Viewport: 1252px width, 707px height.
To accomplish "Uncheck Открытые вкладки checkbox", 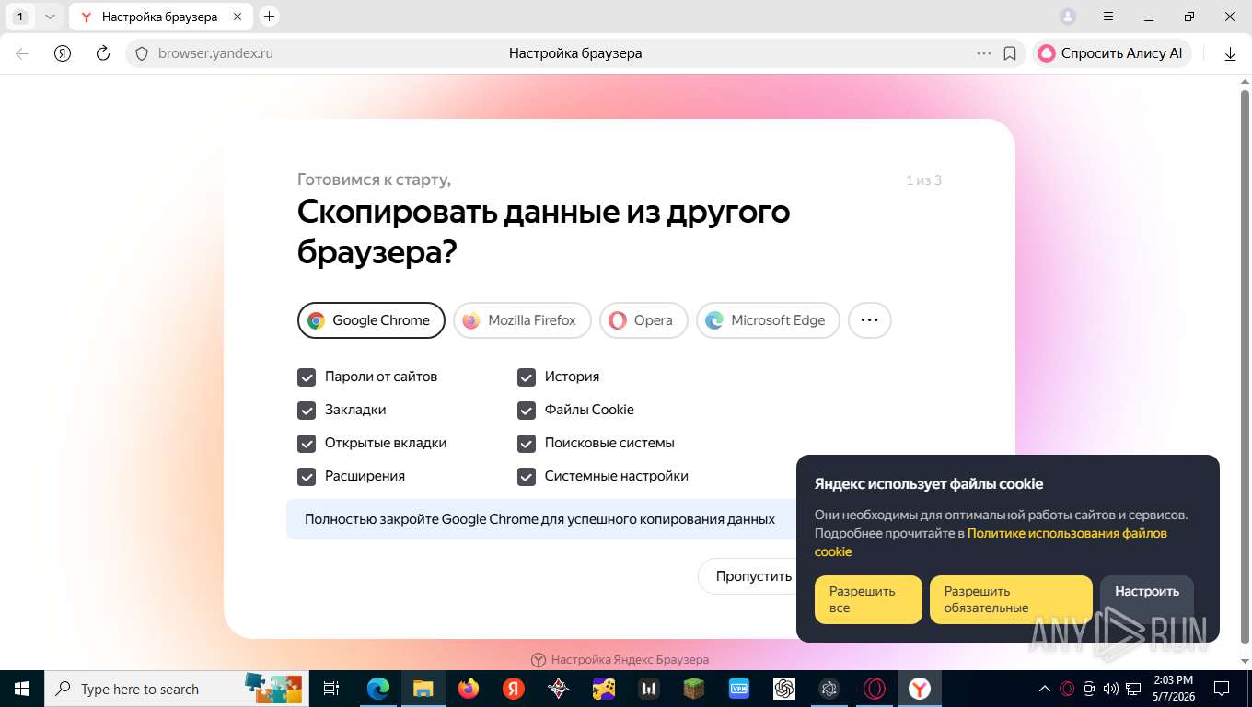I will coord(307,443).
